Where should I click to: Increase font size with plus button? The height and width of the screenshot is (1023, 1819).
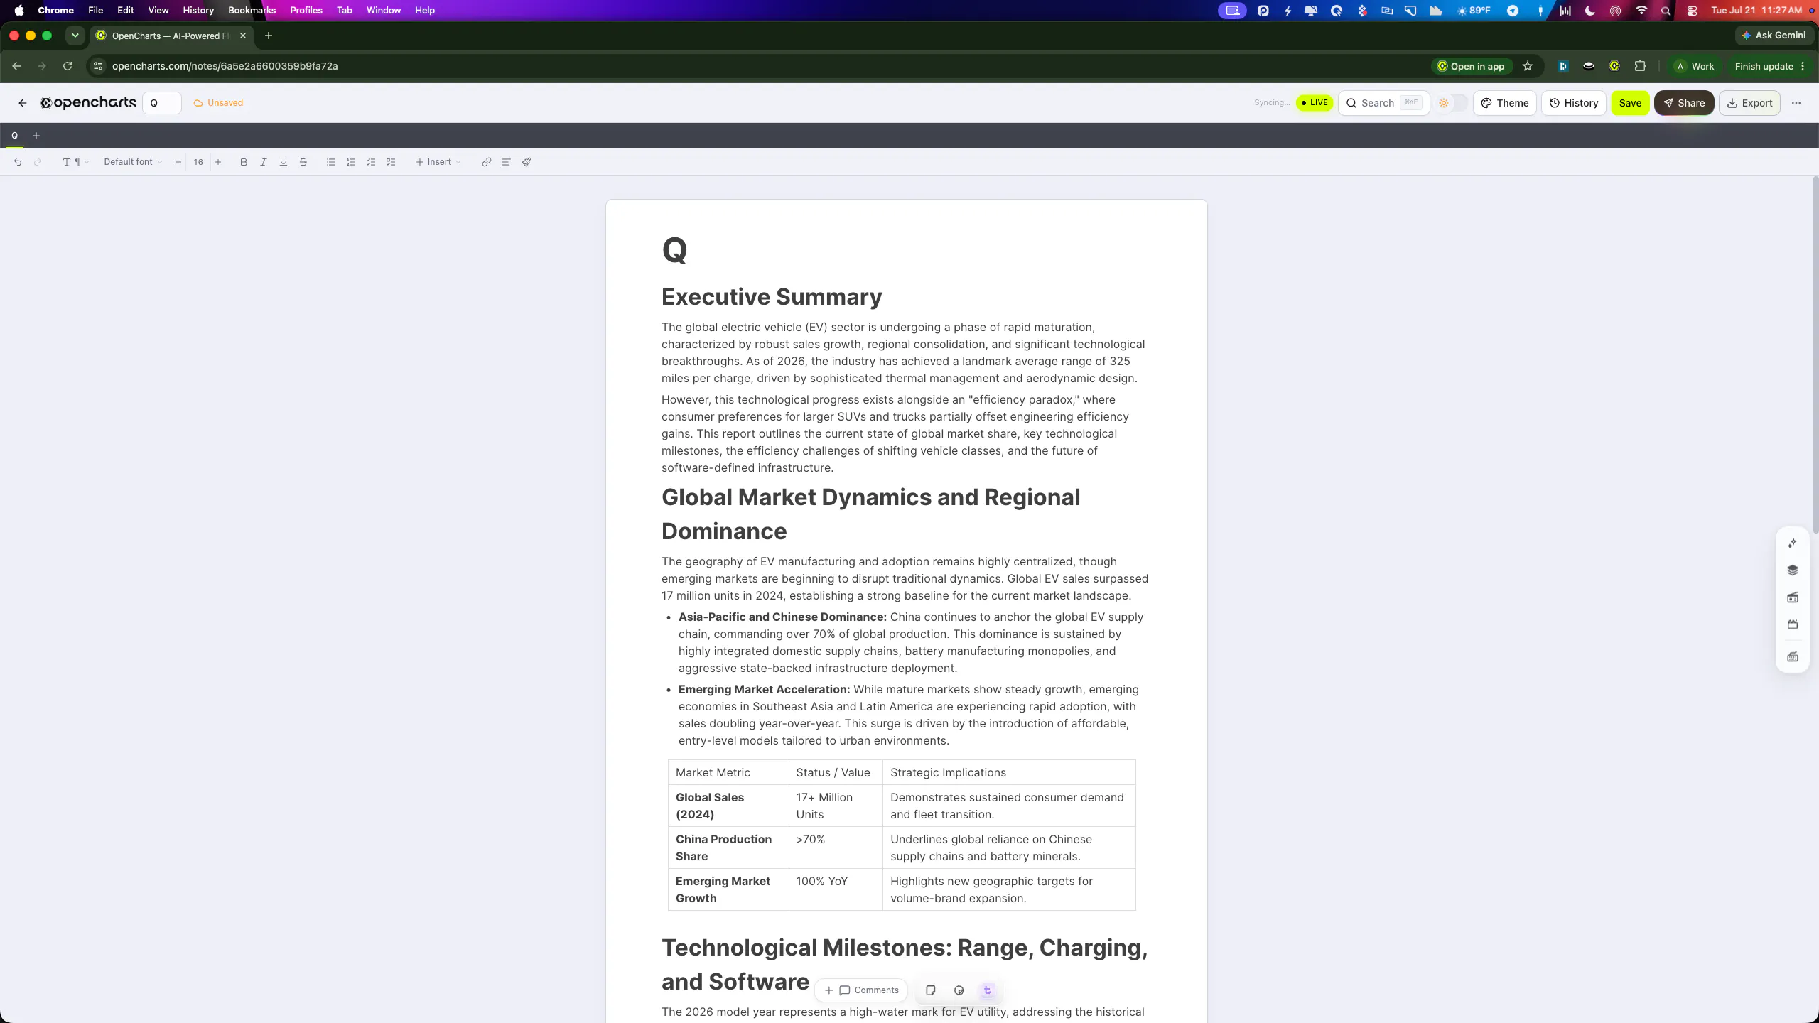click(x=218, y=162)
